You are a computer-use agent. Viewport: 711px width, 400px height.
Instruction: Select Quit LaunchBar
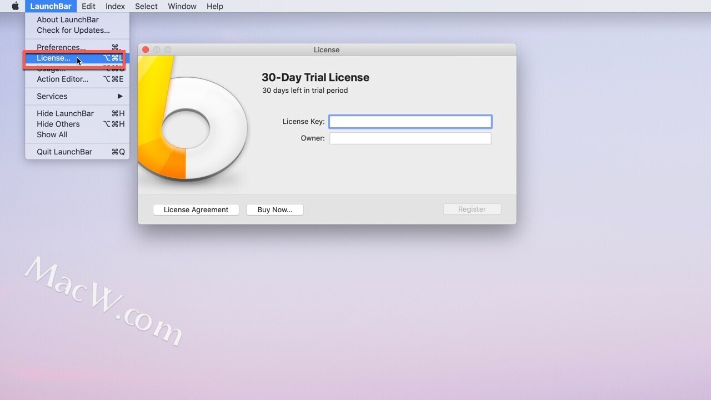[x=77, y=152]
